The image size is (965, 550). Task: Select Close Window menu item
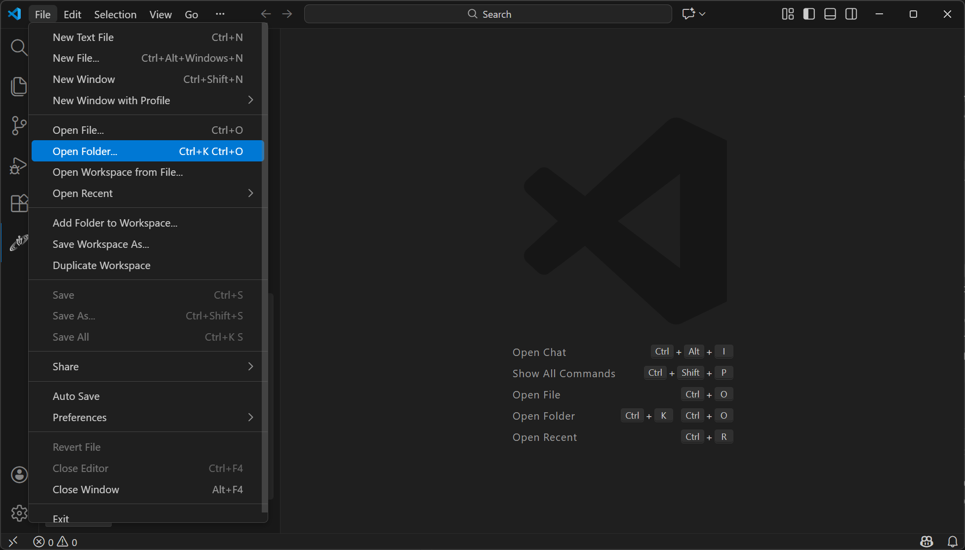pos(148,490)
